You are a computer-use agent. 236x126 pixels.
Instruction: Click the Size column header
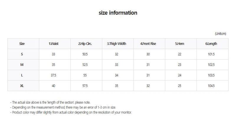[22, 43]
